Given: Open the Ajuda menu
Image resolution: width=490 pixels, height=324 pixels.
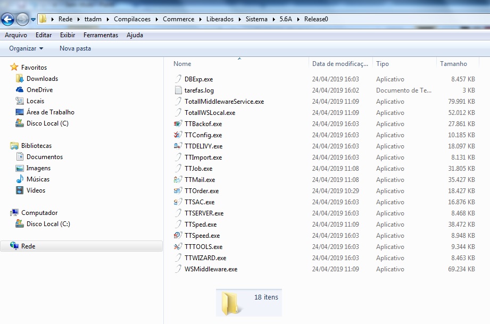Looking at the screenshot, I should point(135,35).
